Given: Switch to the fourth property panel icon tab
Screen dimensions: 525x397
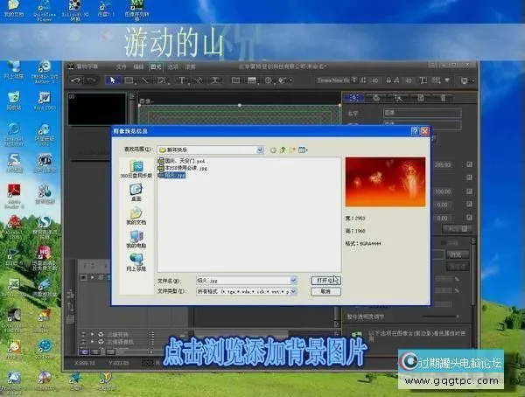Looking at the screenshot, I should [421, 97].
